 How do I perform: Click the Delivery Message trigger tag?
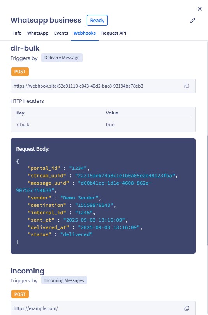[62, 58]
